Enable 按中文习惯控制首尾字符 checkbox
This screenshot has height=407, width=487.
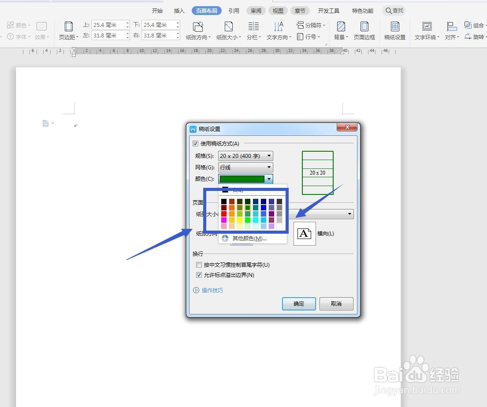click(x=199, y=265)
